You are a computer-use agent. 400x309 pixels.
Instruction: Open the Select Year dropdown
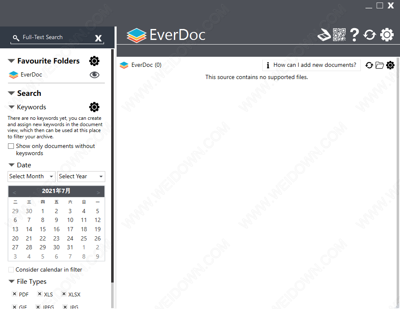(x=81, y=176)
